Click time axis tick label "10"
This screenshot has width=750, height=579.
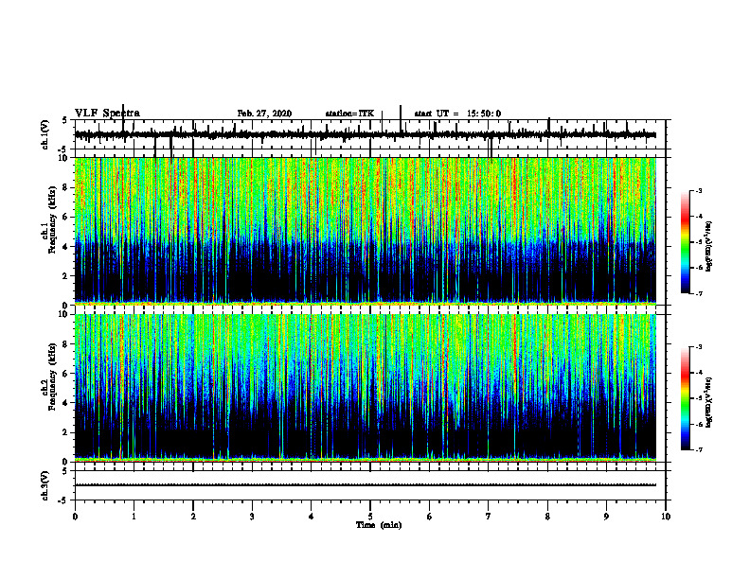click(x=666, y=517)
